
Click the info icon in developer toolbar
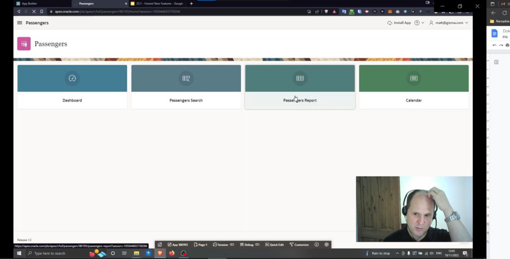[x=316, y=245]
